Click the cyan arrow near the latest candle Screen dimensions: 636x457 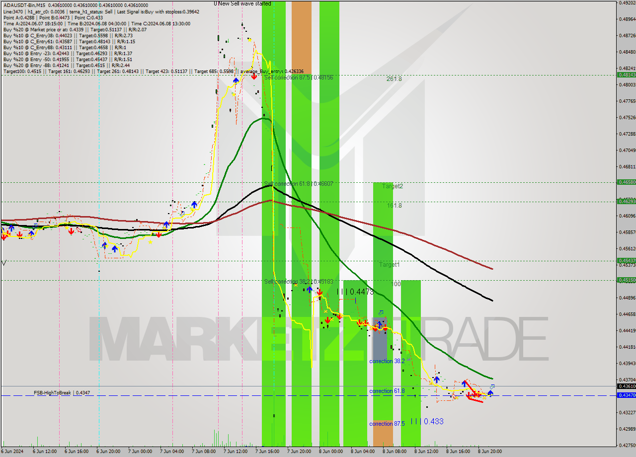point(492,387)
